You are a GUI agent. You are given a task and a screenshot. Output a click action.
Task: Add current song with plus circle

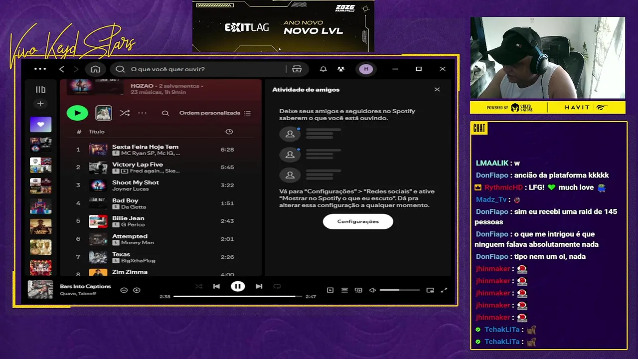point(137,290)
